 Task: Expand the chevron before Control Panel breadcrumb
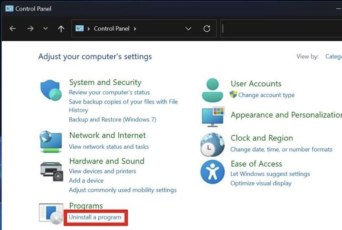tap(88, 29)
